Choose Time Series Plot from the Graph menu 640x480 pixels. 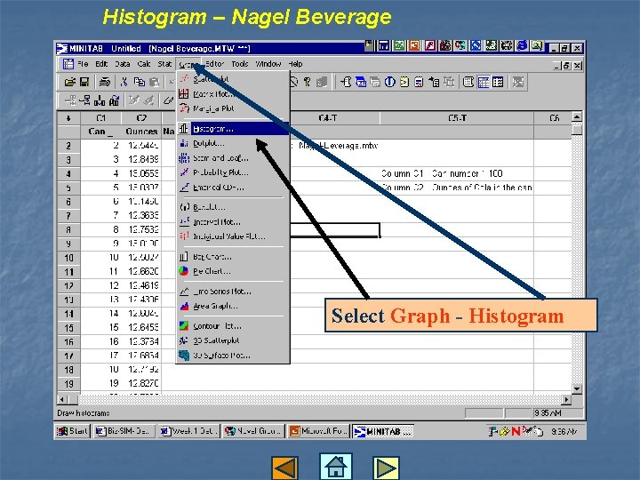tap(233, 292)
